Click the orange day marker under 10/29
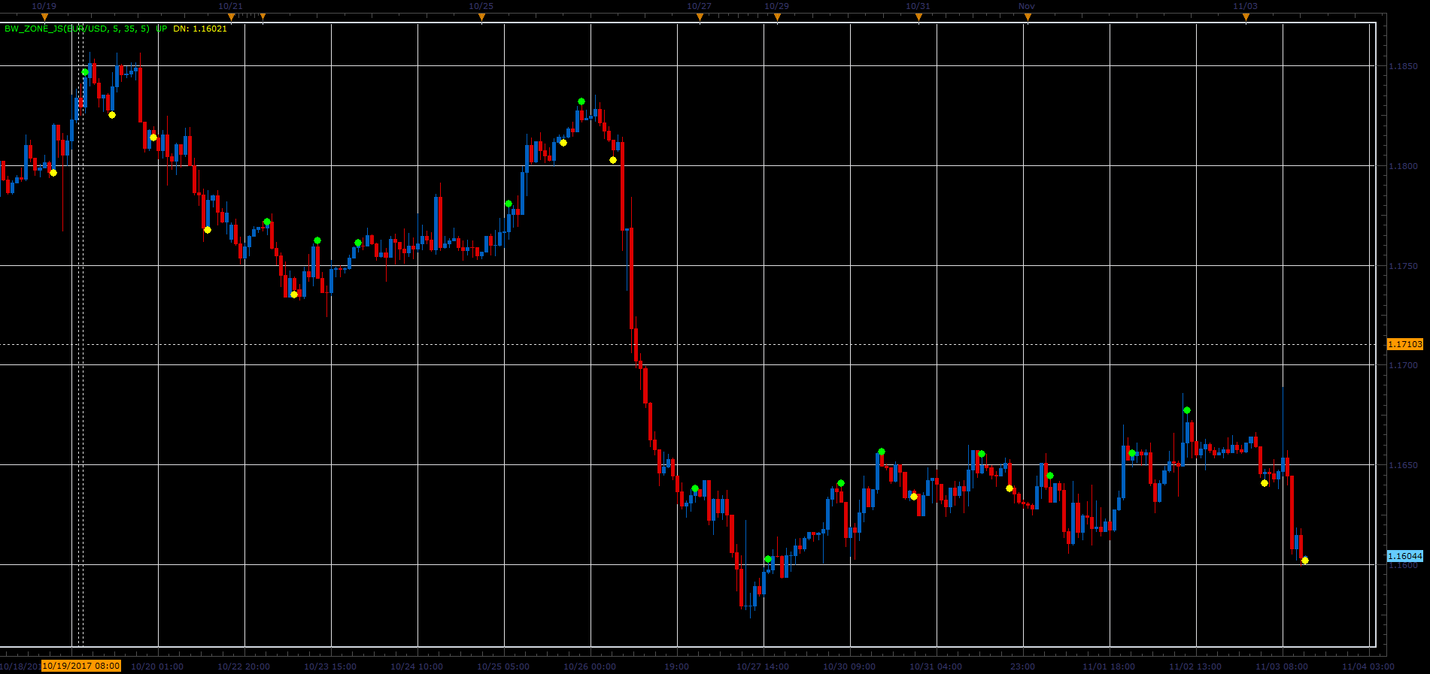The height and width of the screenshot is (674, 1430). coord(777,17)
